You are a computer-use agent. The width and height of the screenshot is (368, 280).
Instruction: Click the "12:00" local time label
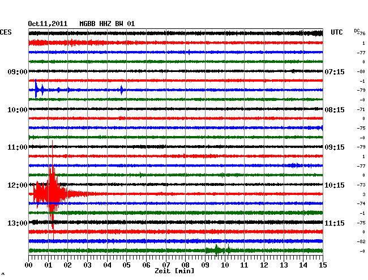[x=18, y=185]
